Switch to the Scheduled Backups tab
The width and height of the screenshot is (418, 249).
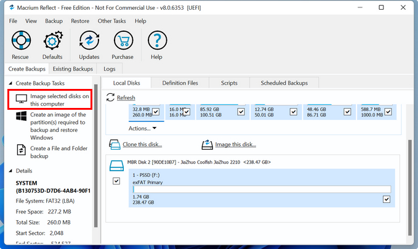284,83
